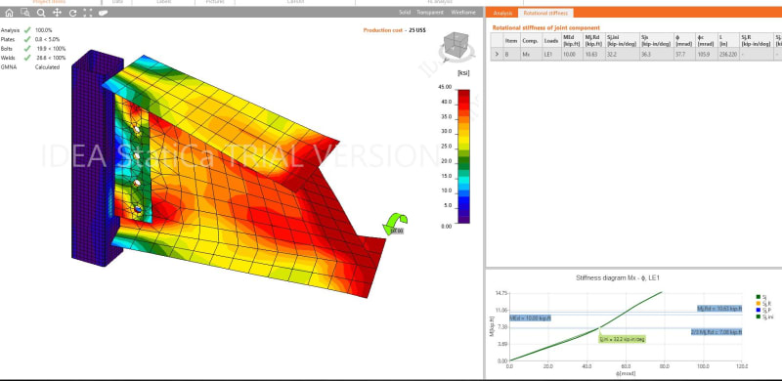Click the Sj,ini = 32.2 chart label
Image resolution: width=782 pixels, height=381 pixels.
(x=622, y=339)
